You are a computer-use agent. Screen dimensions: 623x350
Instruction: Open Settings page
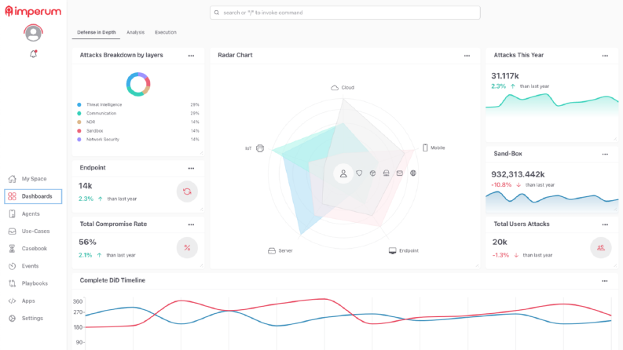pos(33,319)
